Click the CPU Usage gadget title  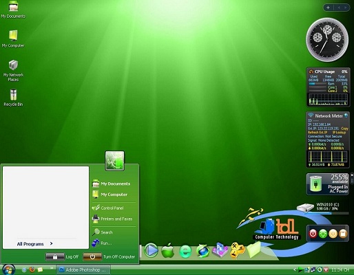pos(324,71)
